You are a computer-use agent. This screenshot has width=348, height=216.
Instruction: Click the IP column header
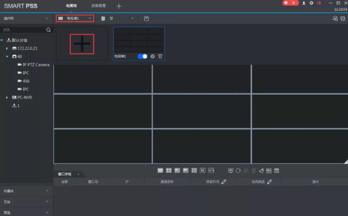pos(127,181)
